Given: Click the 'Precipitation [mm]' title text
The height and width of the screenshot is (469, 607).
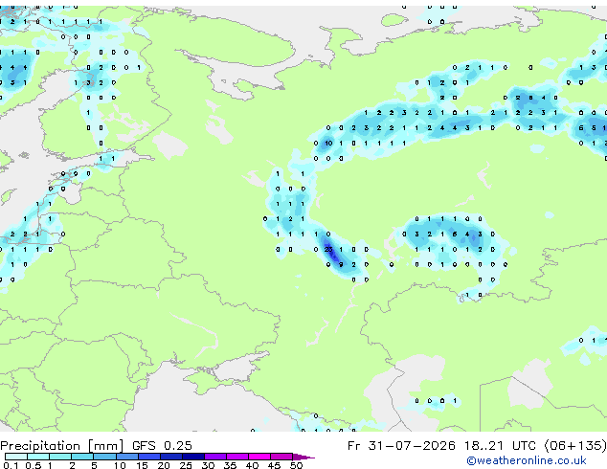Looking at the screenshot, I should 62,446.
